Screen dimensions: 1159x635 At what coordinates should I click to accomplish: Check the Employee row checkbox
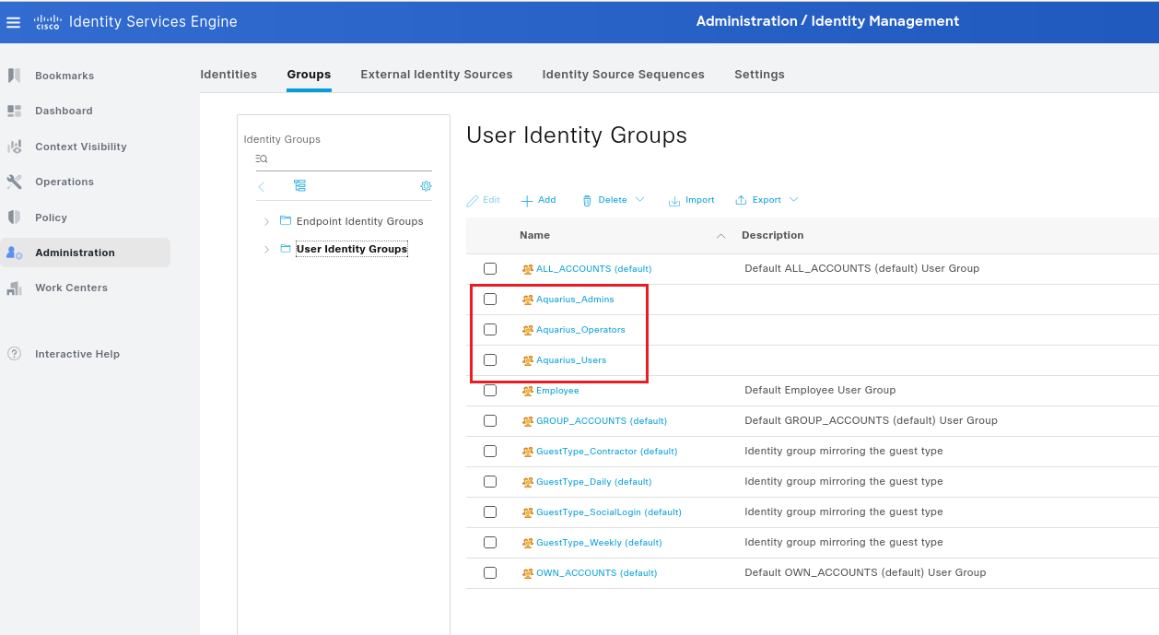point(490,390)
